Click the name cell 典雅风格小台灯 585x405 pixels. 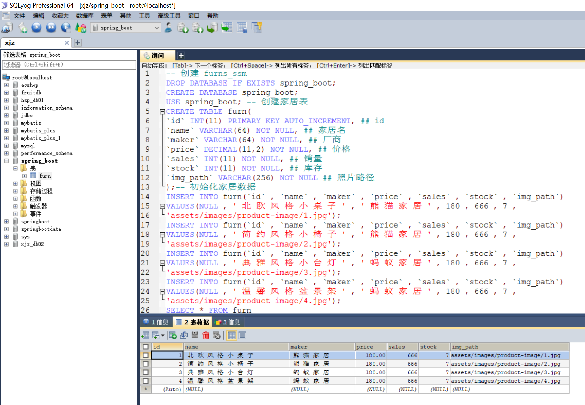tap(236, 372)
